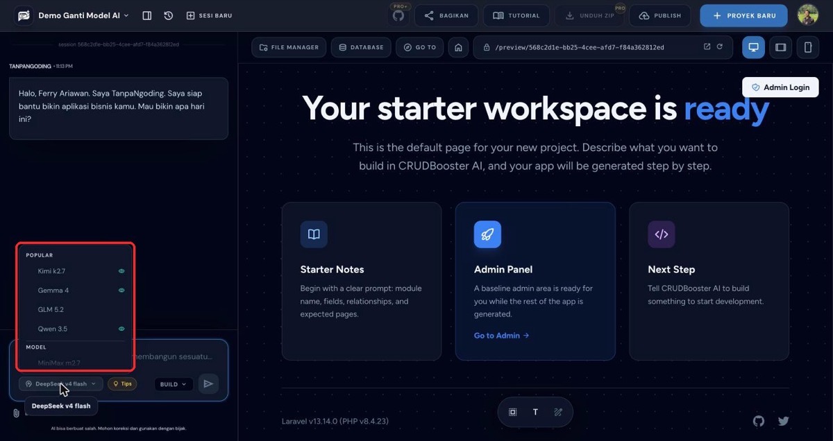Click the TanpaNgoding greeting message bubble
This screenshot has height=441, width=833.
click(x=118, y=109)
